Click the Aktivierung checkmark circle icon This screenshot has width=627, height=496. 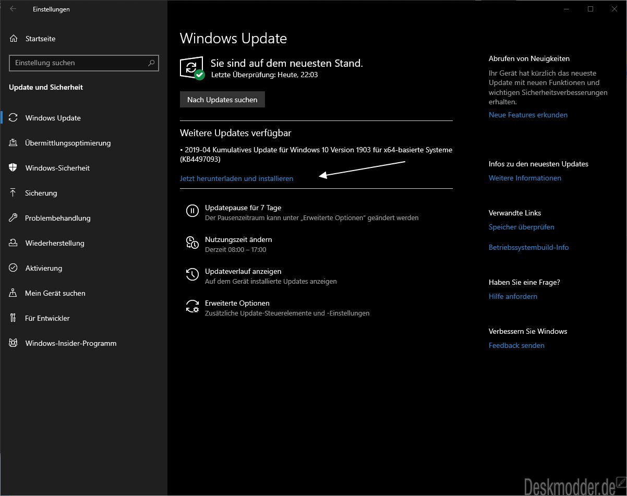[x=14, y=268]
